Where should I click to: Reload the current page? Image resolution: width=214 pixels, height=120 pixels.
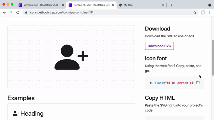18,12
